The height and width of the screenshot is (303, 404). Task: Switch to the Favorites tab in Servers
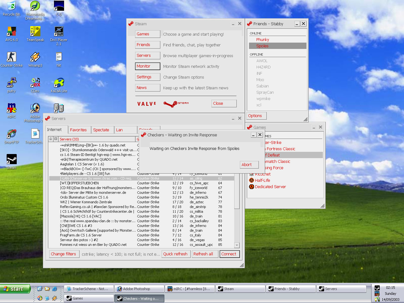pyautogui.click(x=80, y=130)
